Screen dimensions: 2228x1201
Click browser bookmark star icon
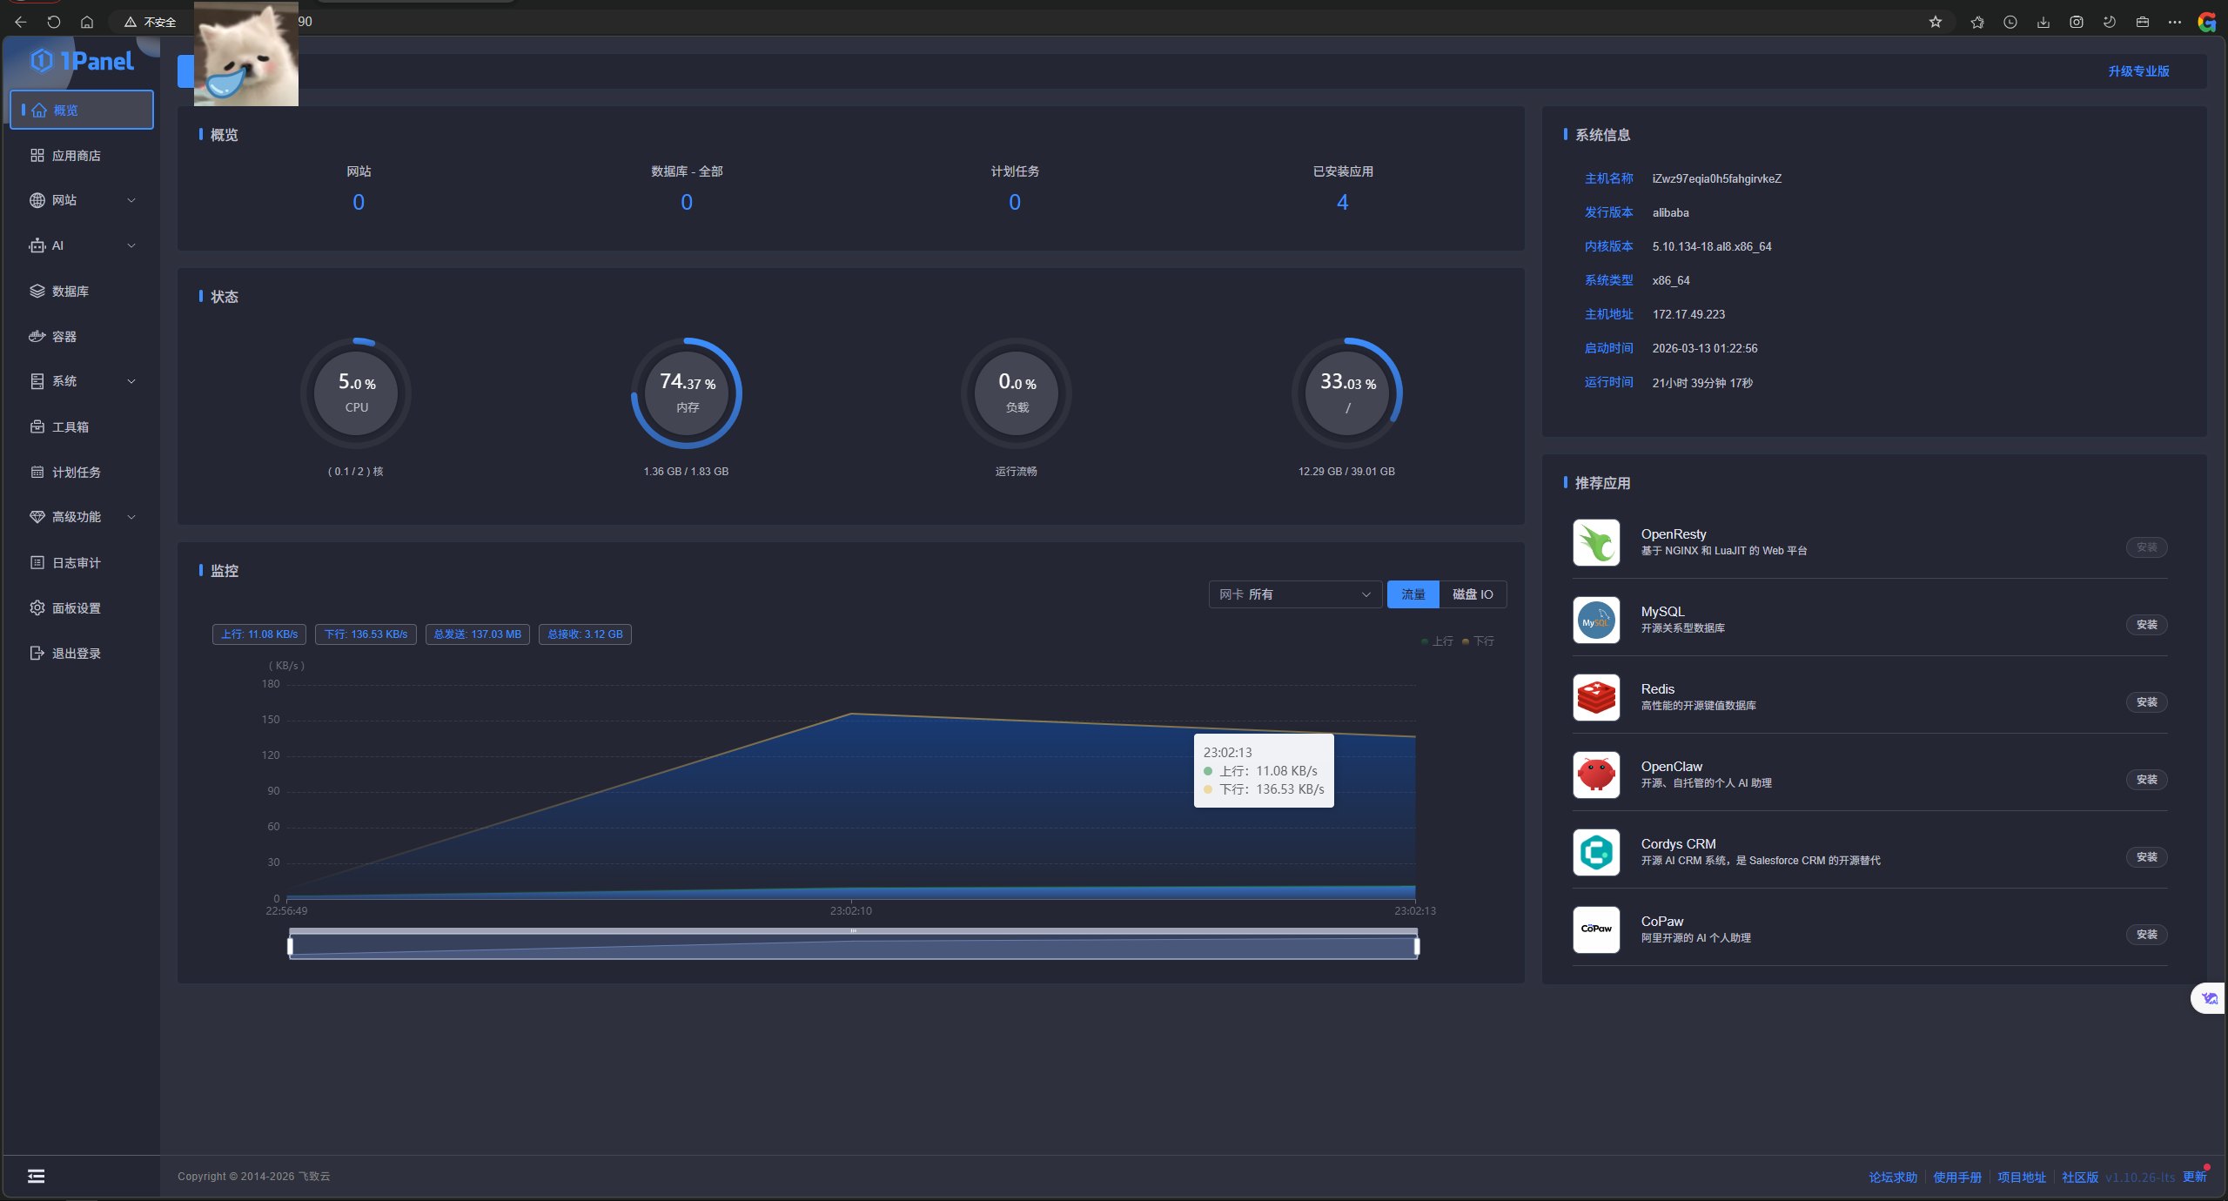coord(1935,22)
